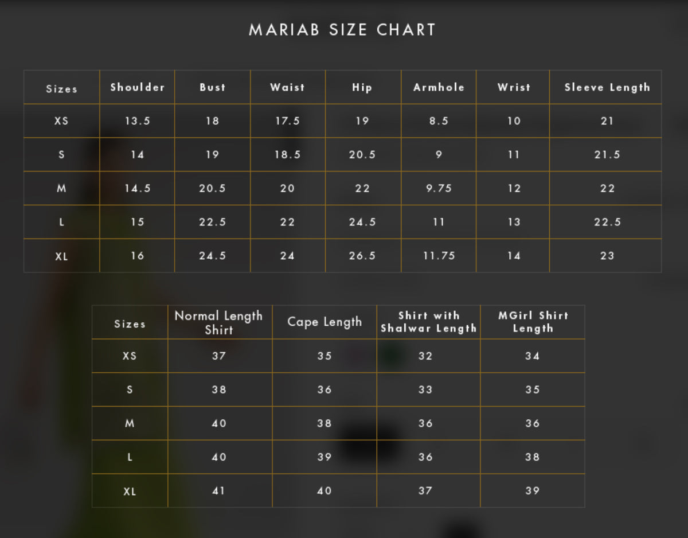Screen dimensions: 688x538
Task: Click the L hip value 24.5
Action: (x=362, y=222)
